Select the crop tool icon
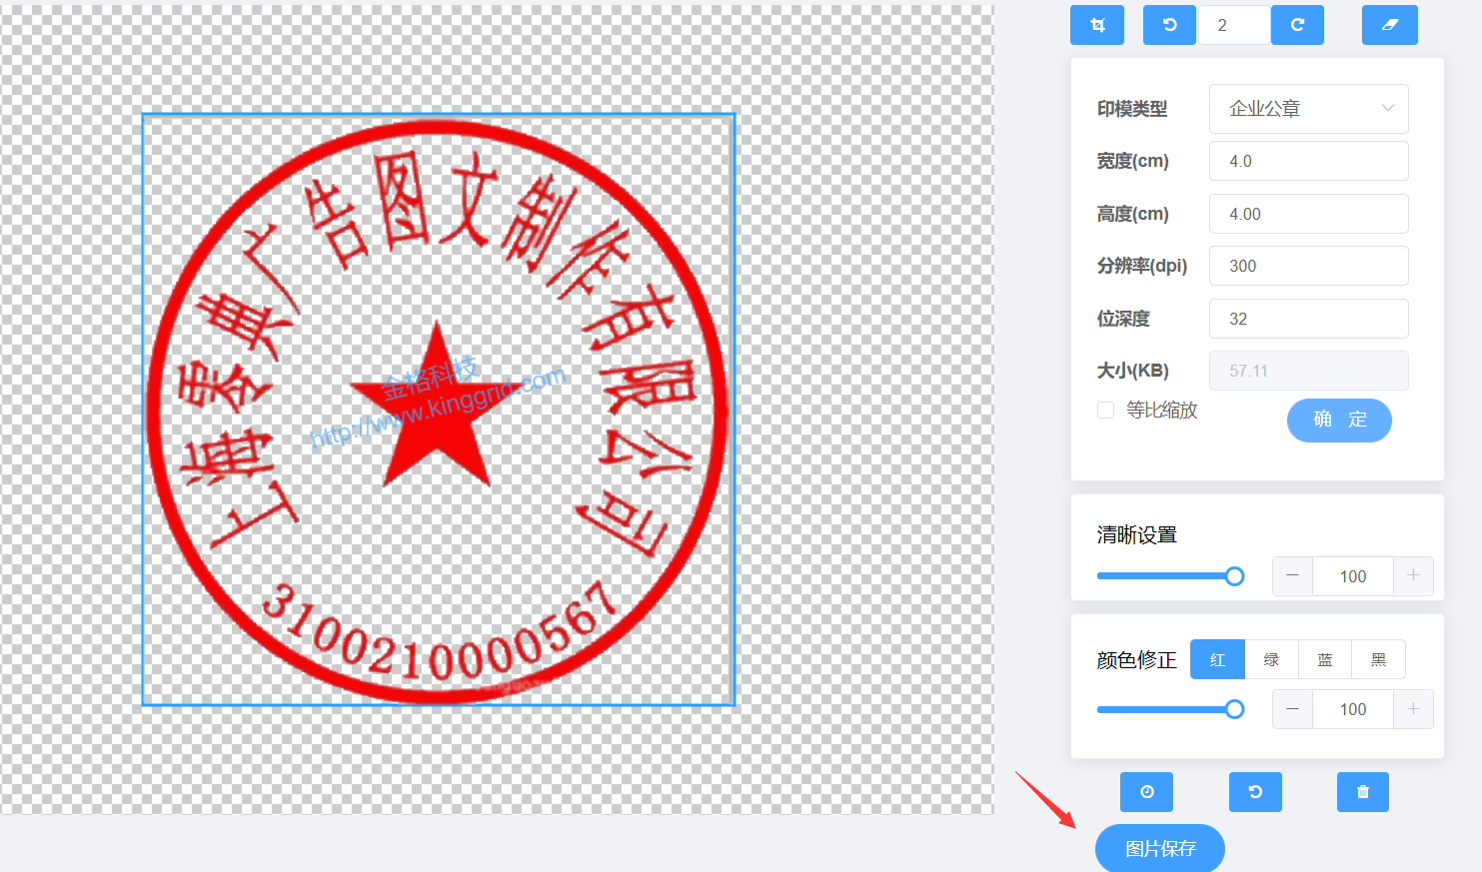Screen dimensions: 1482x872 [x=1096, y=25]
